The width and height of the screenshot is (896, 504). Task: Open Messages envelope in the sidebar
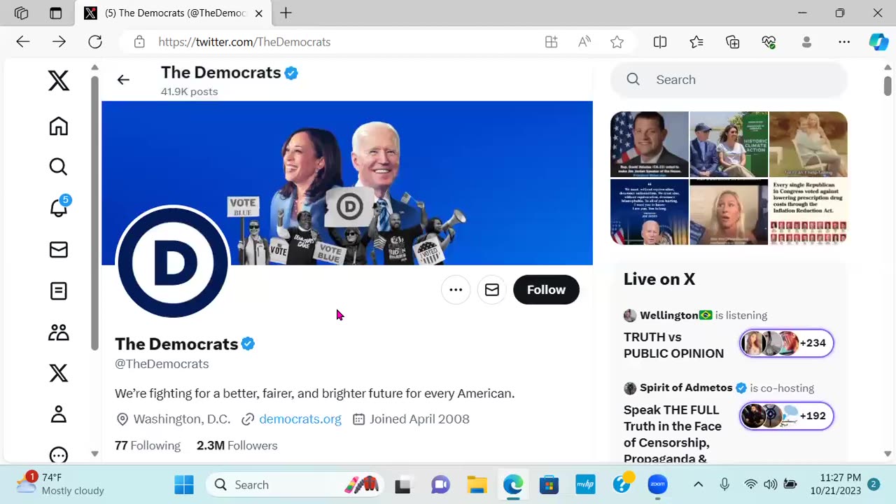59,250
